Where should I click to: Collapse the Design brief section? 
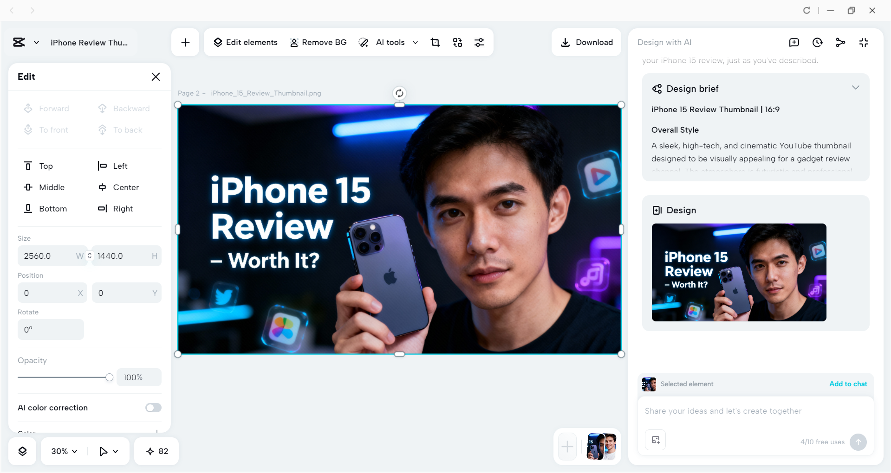(x=856, y=88)
